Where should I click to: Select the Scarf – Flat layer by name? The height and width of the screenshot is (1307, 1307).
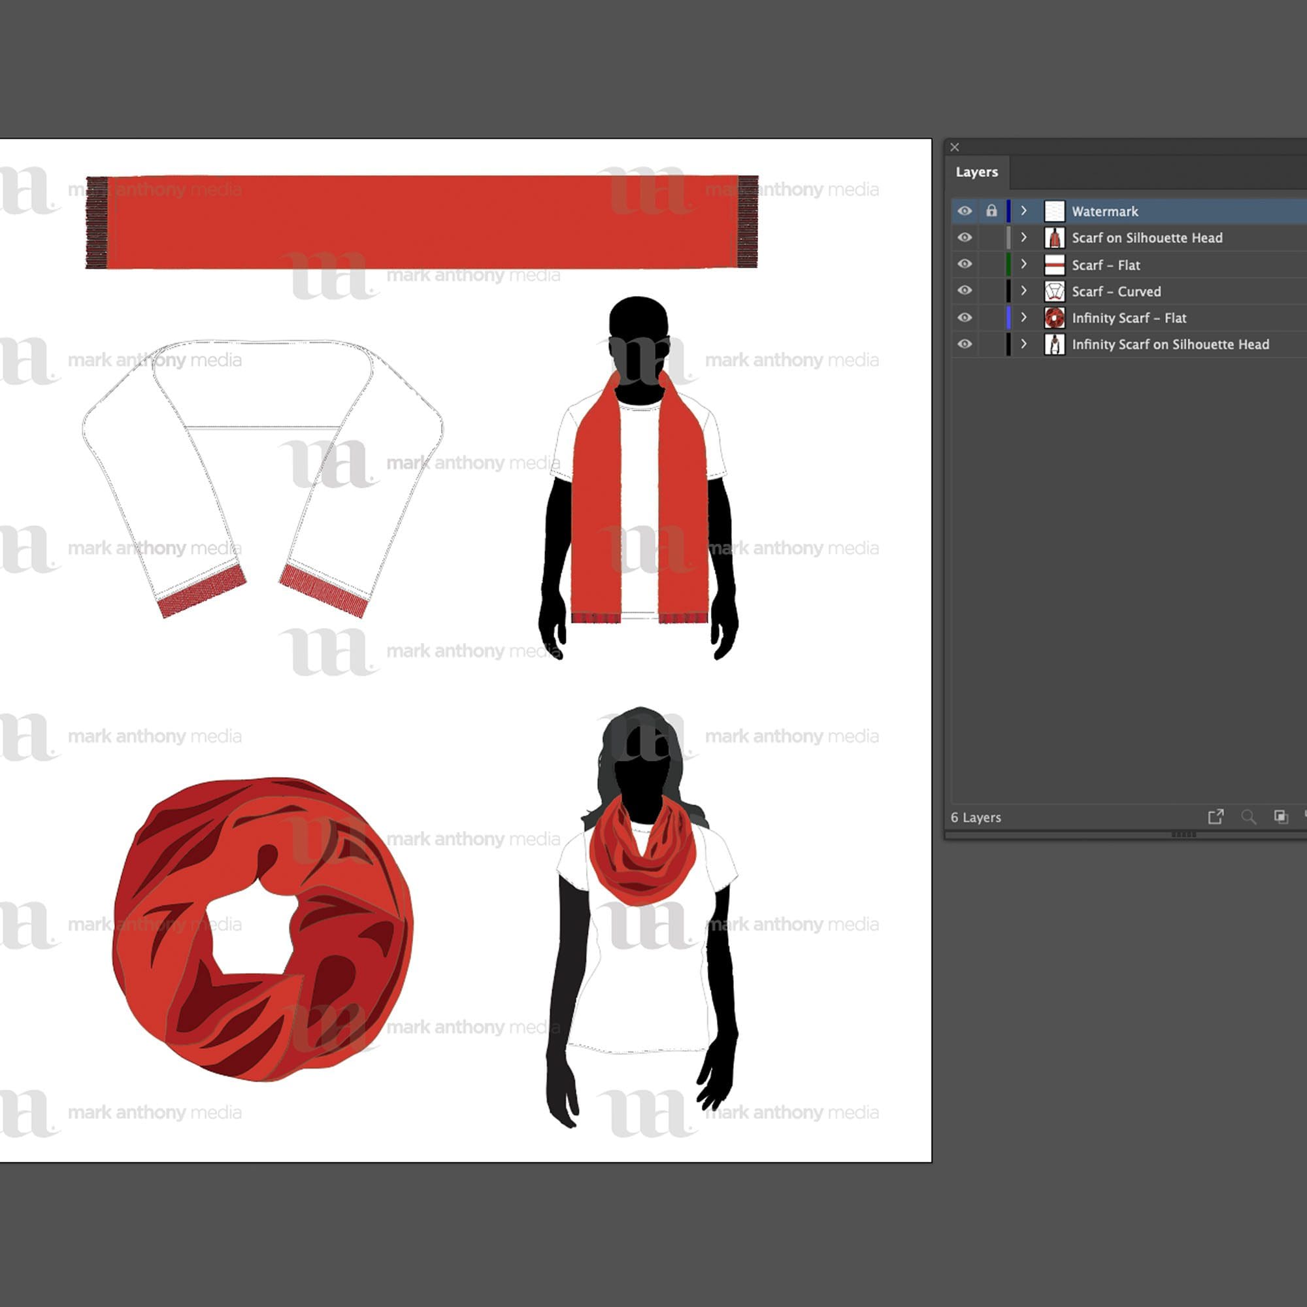click(1107, 265)
